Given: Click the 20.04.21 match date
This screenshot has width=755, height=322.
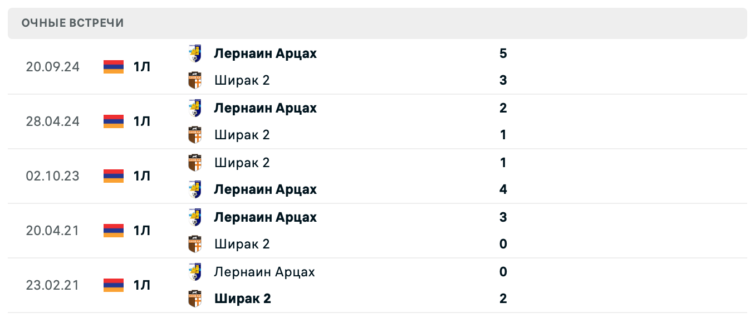Looking at the screenshot, I should click(x=53, y=231).
